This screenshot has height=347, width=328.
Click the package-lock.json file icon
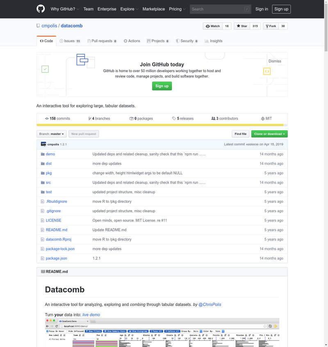43,249
